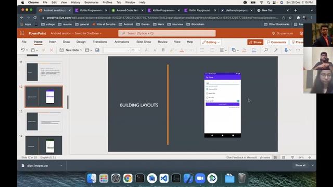This screenshot has height=187, width=333.
Task: Click the New Slide button
Action: (71, 50)
